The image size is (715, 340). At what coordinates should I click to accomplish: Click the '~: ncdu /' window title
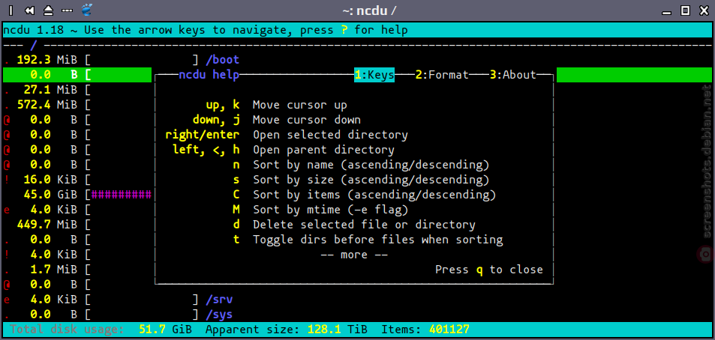point(369,10)
